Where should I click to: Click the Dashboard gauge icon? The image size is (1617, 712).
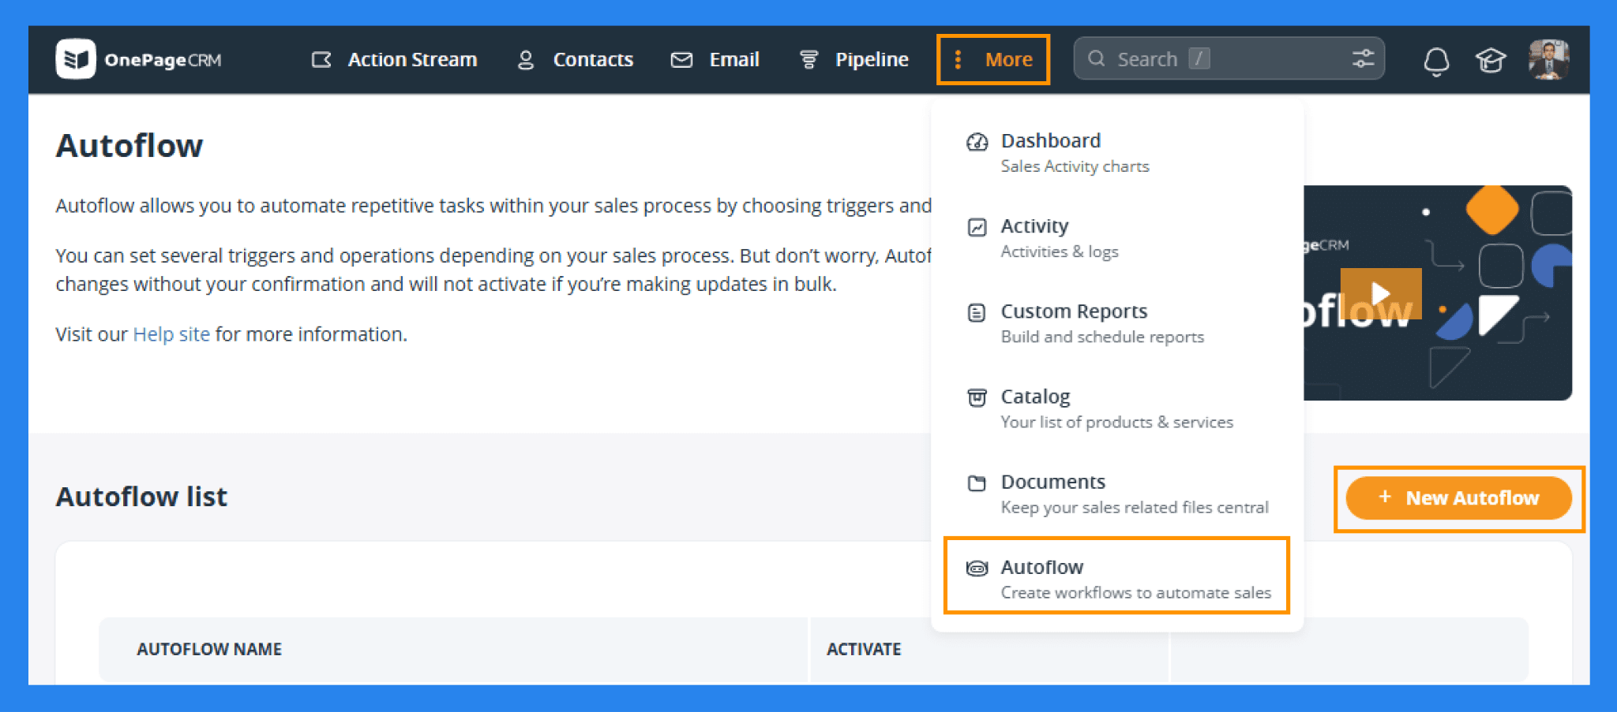click(x=977, y=142)
